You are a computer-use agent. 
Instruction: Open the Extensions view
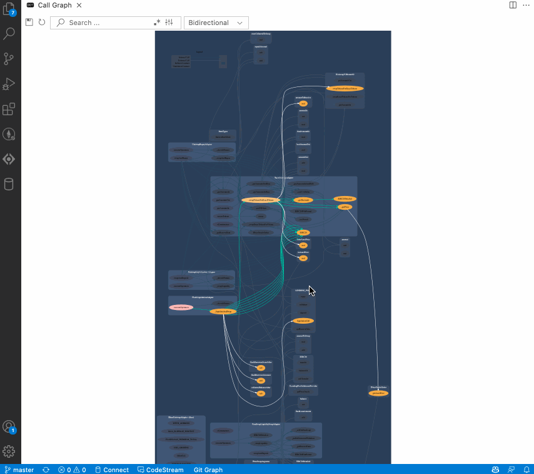point(9,108)
